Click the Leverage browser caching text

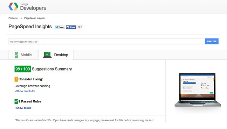pos(32,86)
